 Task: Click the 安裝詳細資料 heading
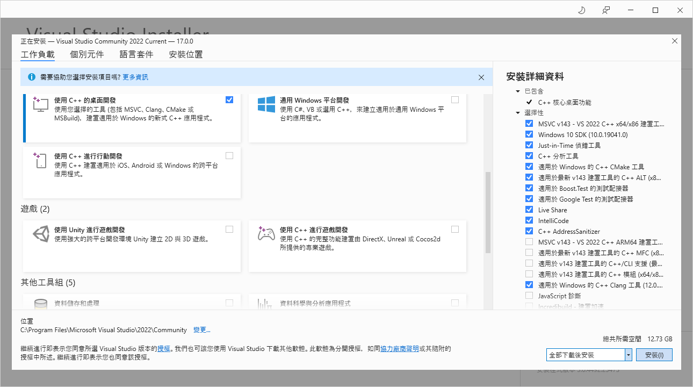pyautogui.click(x=535, y=76)
